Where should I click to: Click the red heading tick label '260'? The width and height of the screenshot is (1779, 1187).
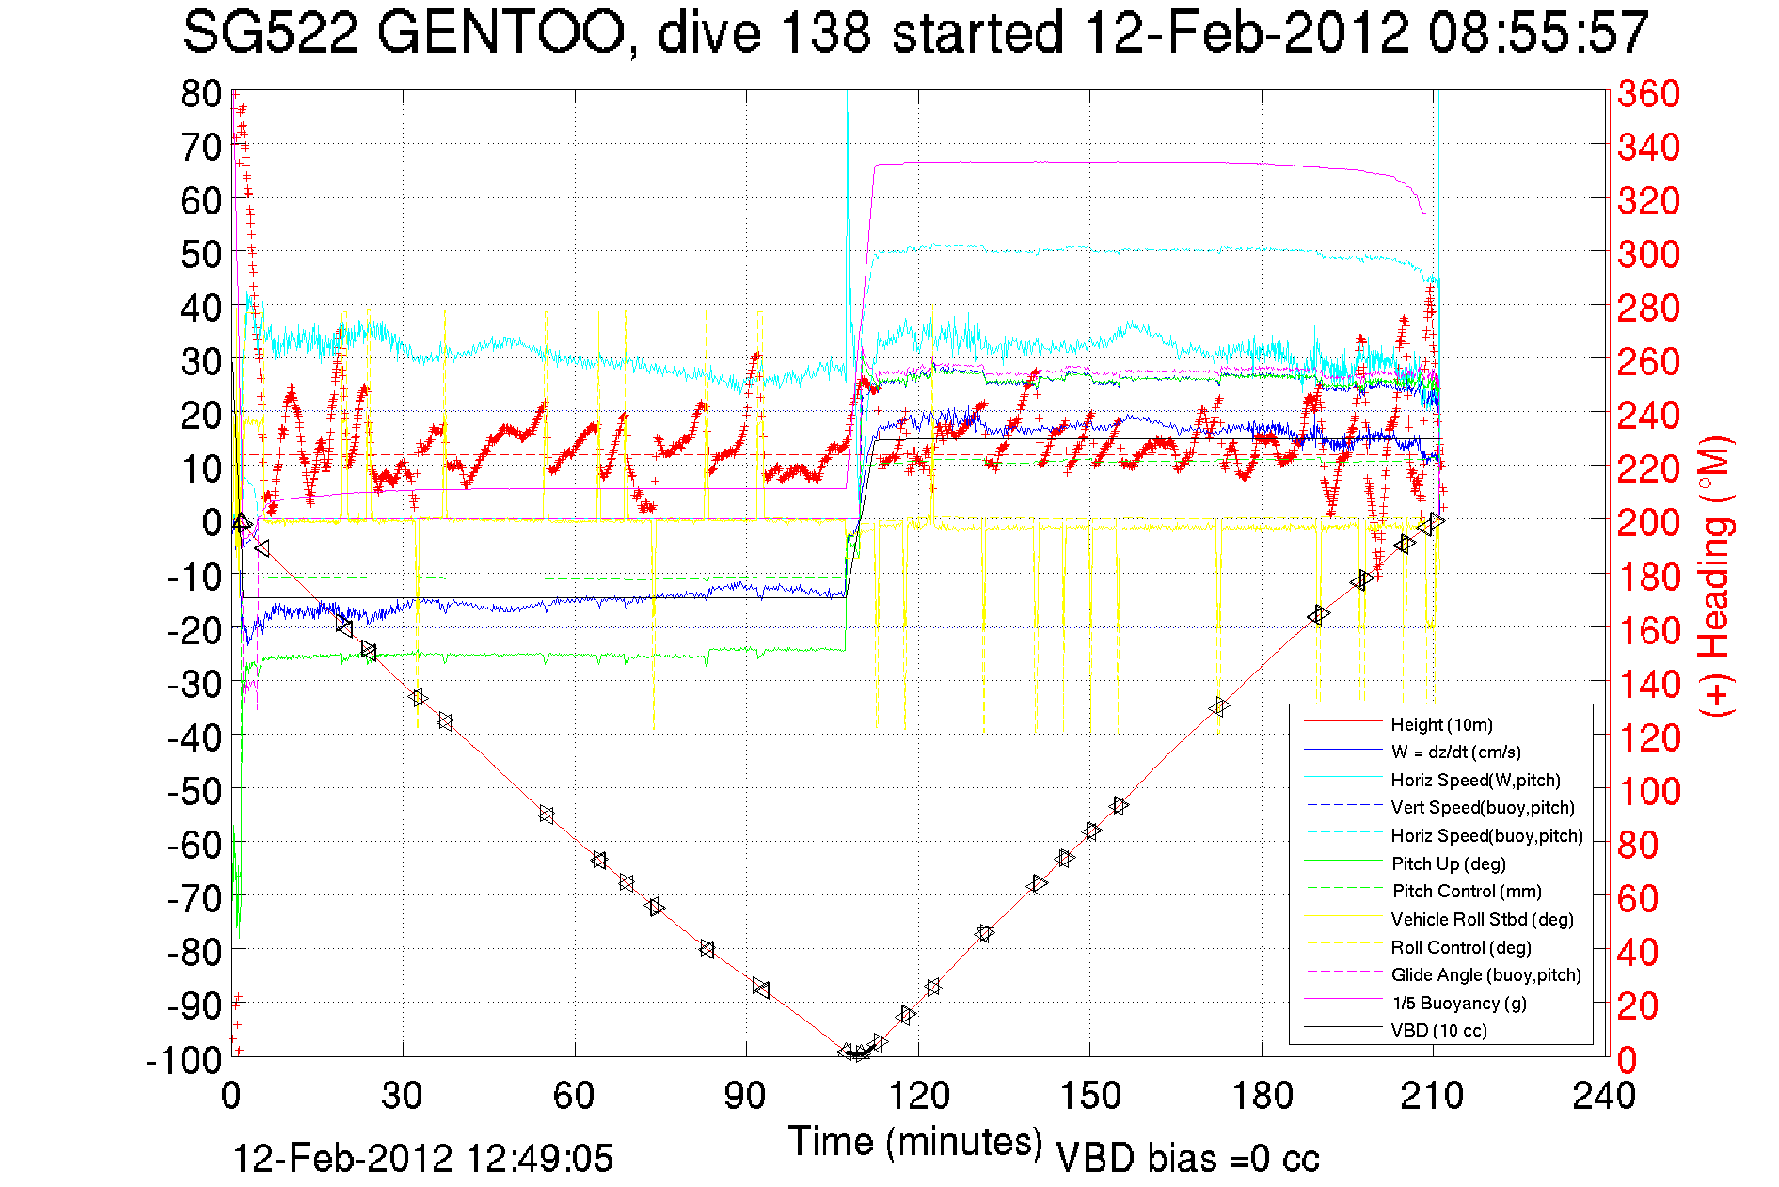pyautogui.click(x=1648, y=361)
